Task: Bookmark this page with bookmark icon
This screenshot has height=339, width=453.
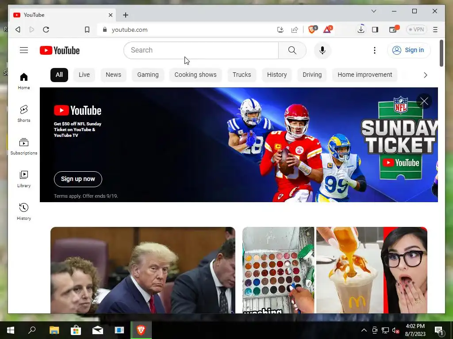Action: (87, 30)
